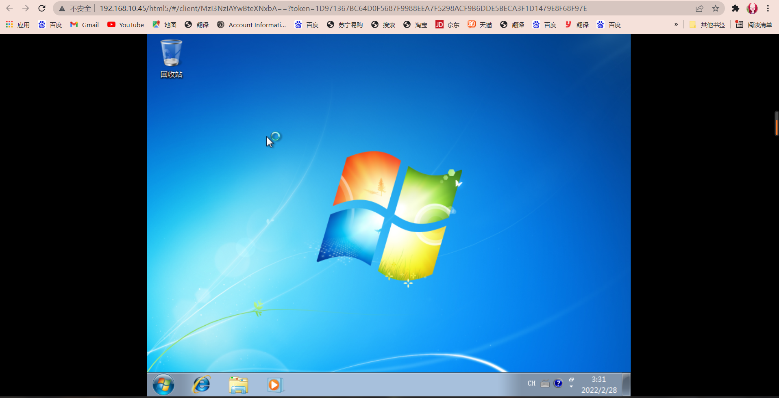Open the Chrome profile avatar
779x398 pixels.
tap(752, 8)
